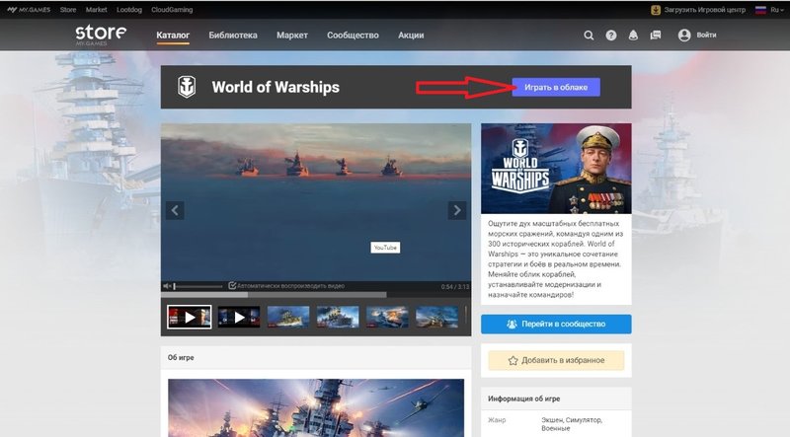Open the Акции tab

(x=411, y=36)
